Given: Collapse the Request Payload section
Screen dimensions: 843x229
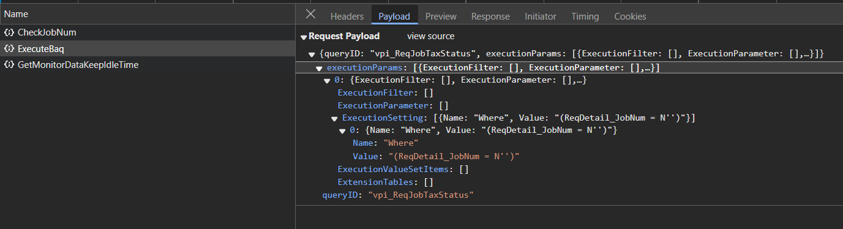Looking at the screenshot, I should (304, 37).
